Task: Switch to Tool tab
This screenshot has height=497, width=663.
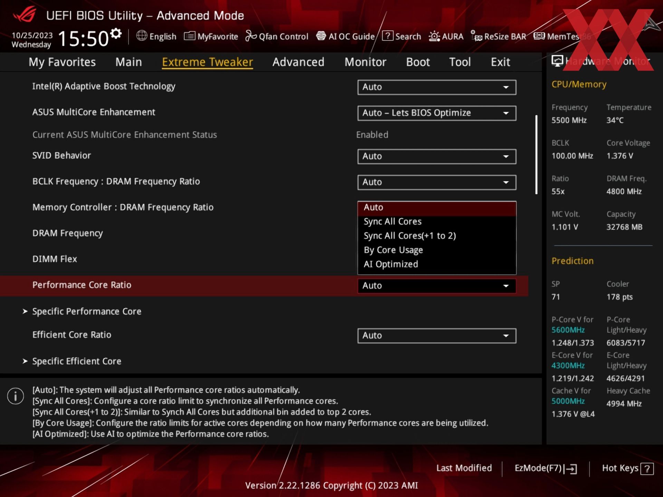Action: click(460, 62)
